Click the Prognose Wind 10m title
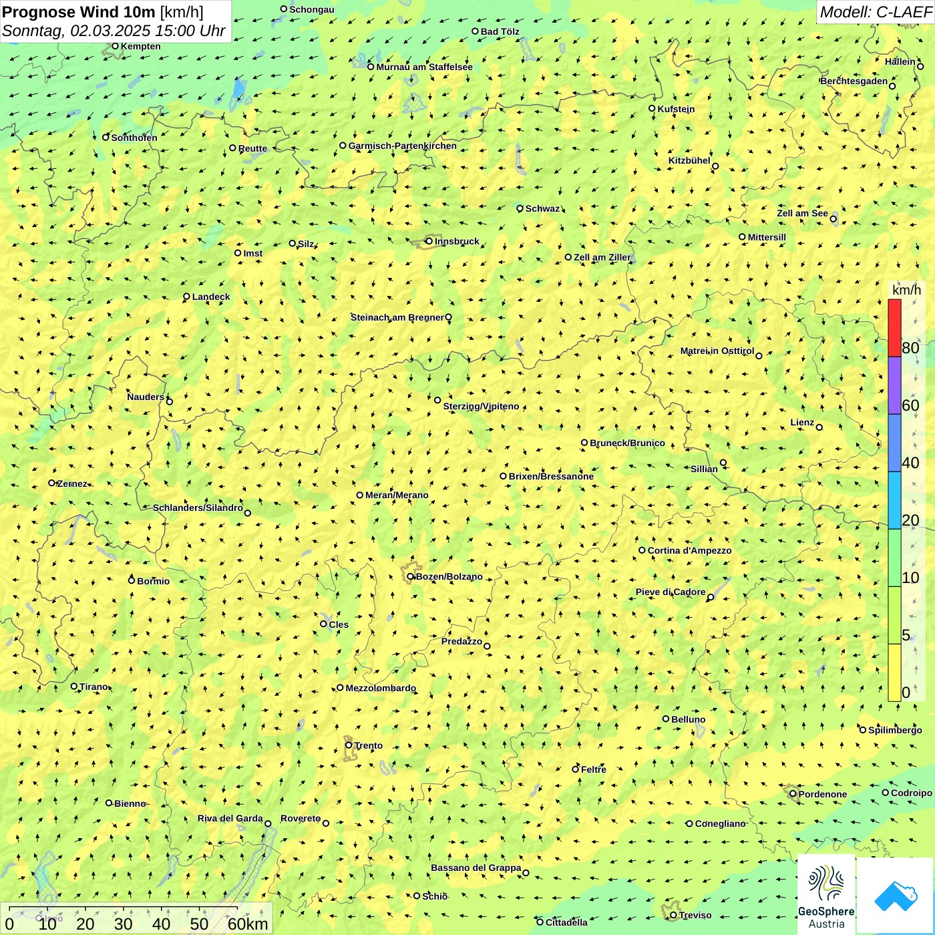 (78, 11)
